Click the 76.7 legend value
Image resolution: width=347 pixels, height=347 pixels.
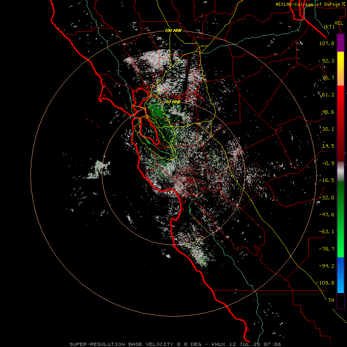[x=328, y=77]
